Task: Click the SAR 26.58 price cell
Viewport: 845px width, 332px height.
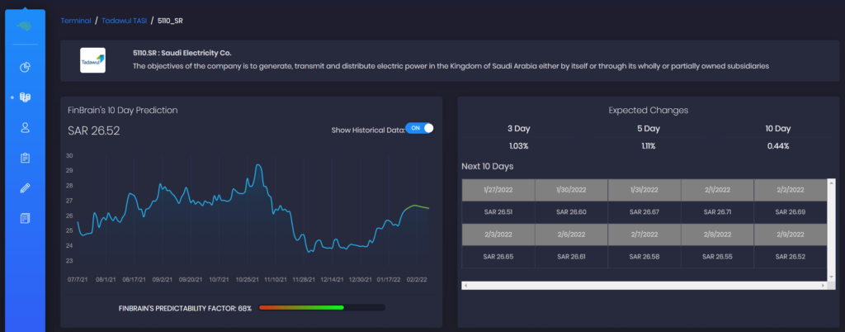Action: (x=644, y=257)
